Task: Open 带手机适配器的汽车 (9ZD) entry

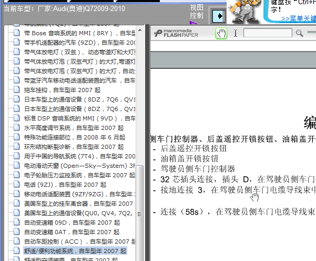Action: 79,43
